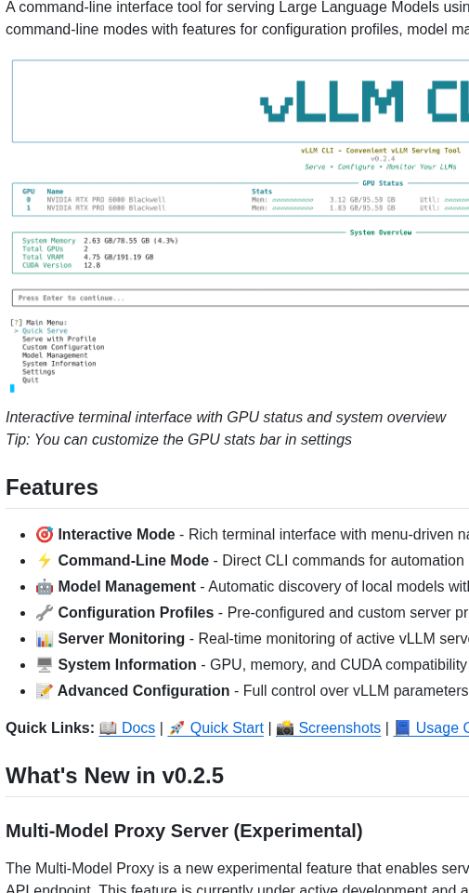
Task: Open the Screenshots quick link
Action: 328,727
